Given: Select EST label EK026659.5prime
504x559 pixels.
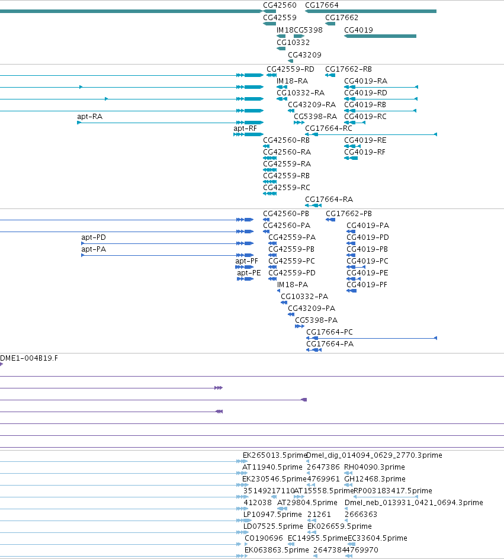Looking at the screenshot, I should 339,526.
